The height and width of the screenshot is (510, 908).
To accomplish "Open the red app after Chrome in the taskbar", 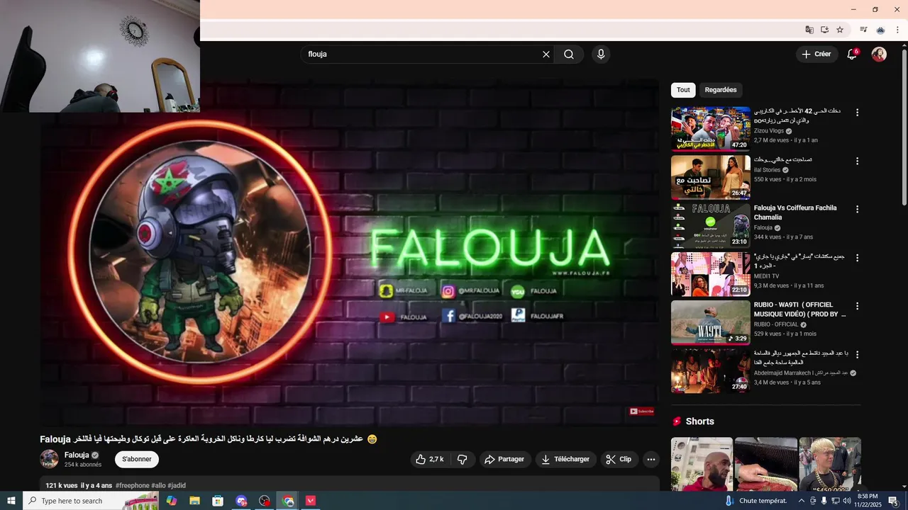I will (311, 501).
